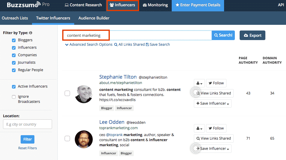
Task: Select Lee Odden's row checkbox
Action: coord(67,138)
